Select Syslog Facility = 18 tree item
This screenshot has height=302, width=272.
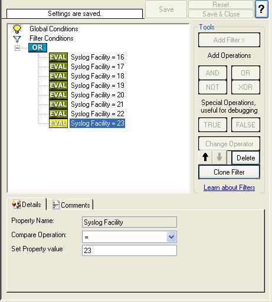(97, 76)
